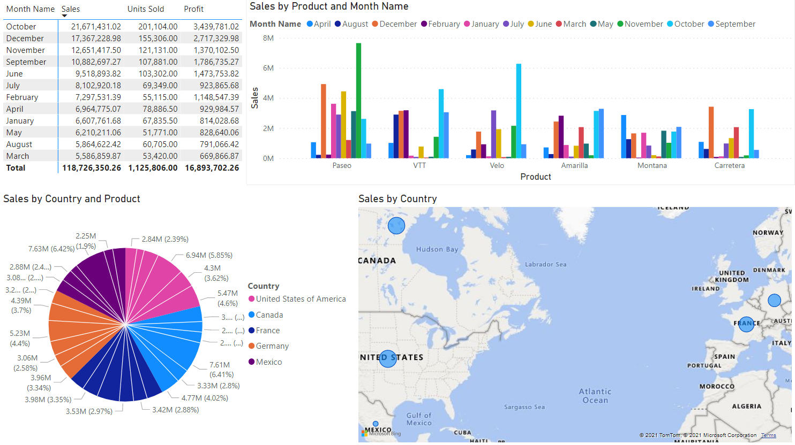Click the France bubble on the map
This screenshot has height=445, width=795.
[746, 324]
